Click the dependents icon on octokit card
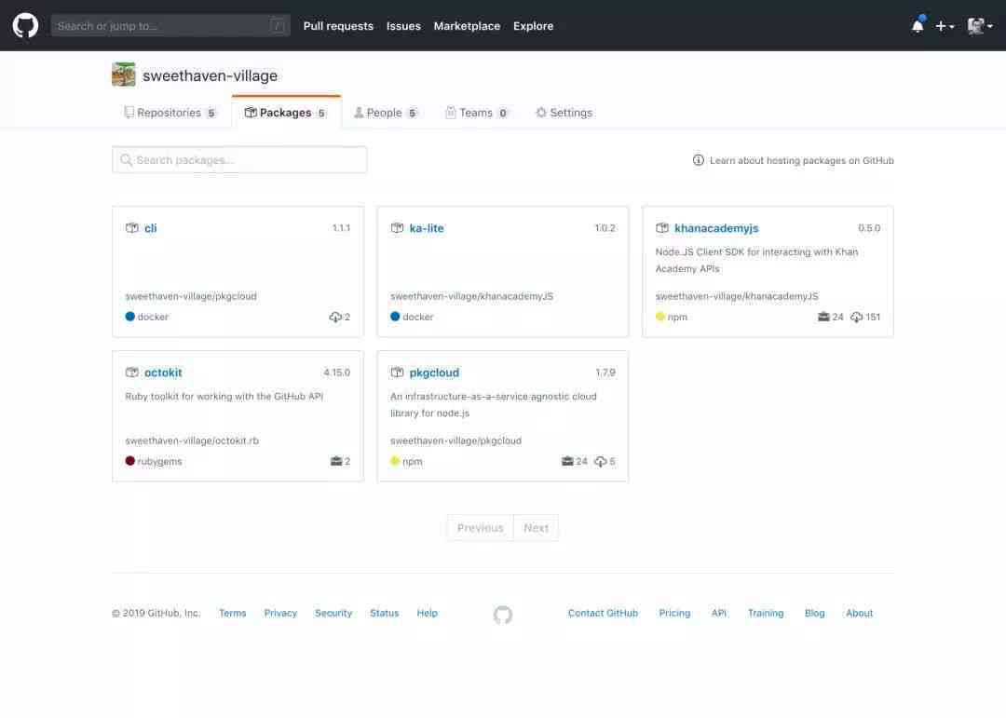1006x718 pixels. [336, 461]
